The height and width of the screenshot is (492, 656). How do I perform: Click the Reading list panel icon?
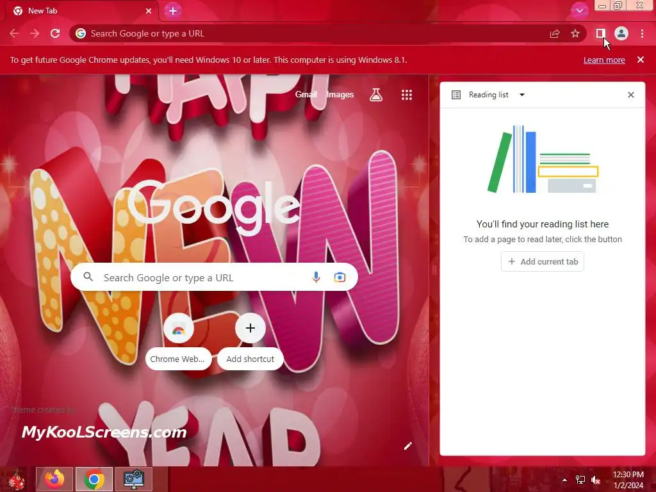456,95
